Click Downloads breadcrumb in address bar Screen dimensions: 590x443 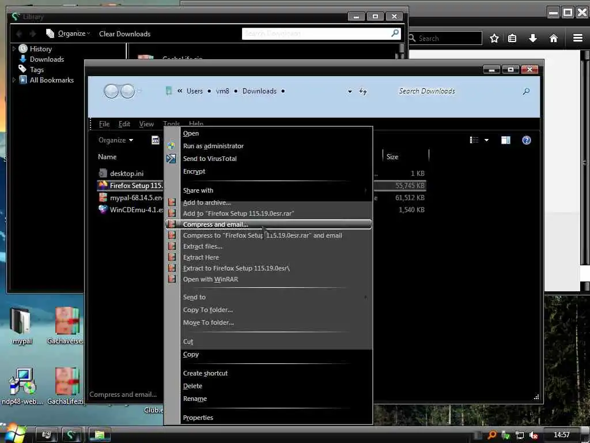pos(259,91)
